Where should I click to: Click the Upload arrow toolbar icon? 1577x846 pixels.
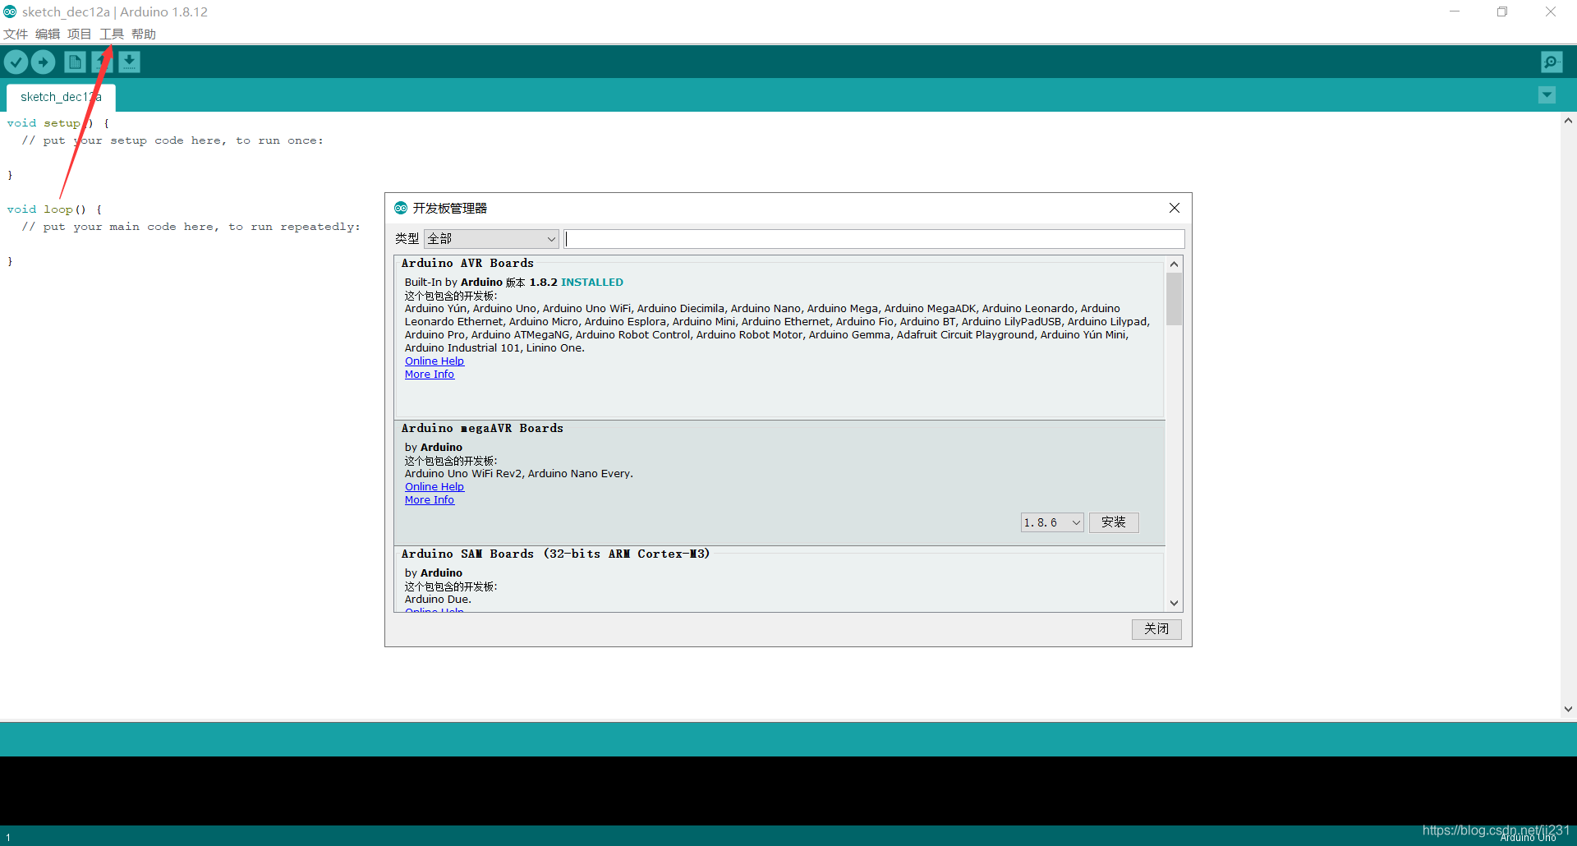43,62
